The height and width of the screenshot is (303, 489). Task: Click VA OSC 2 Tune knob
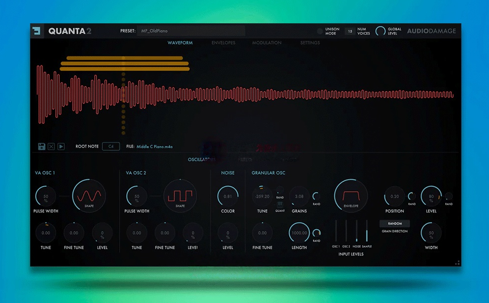[x=137, y=233]
